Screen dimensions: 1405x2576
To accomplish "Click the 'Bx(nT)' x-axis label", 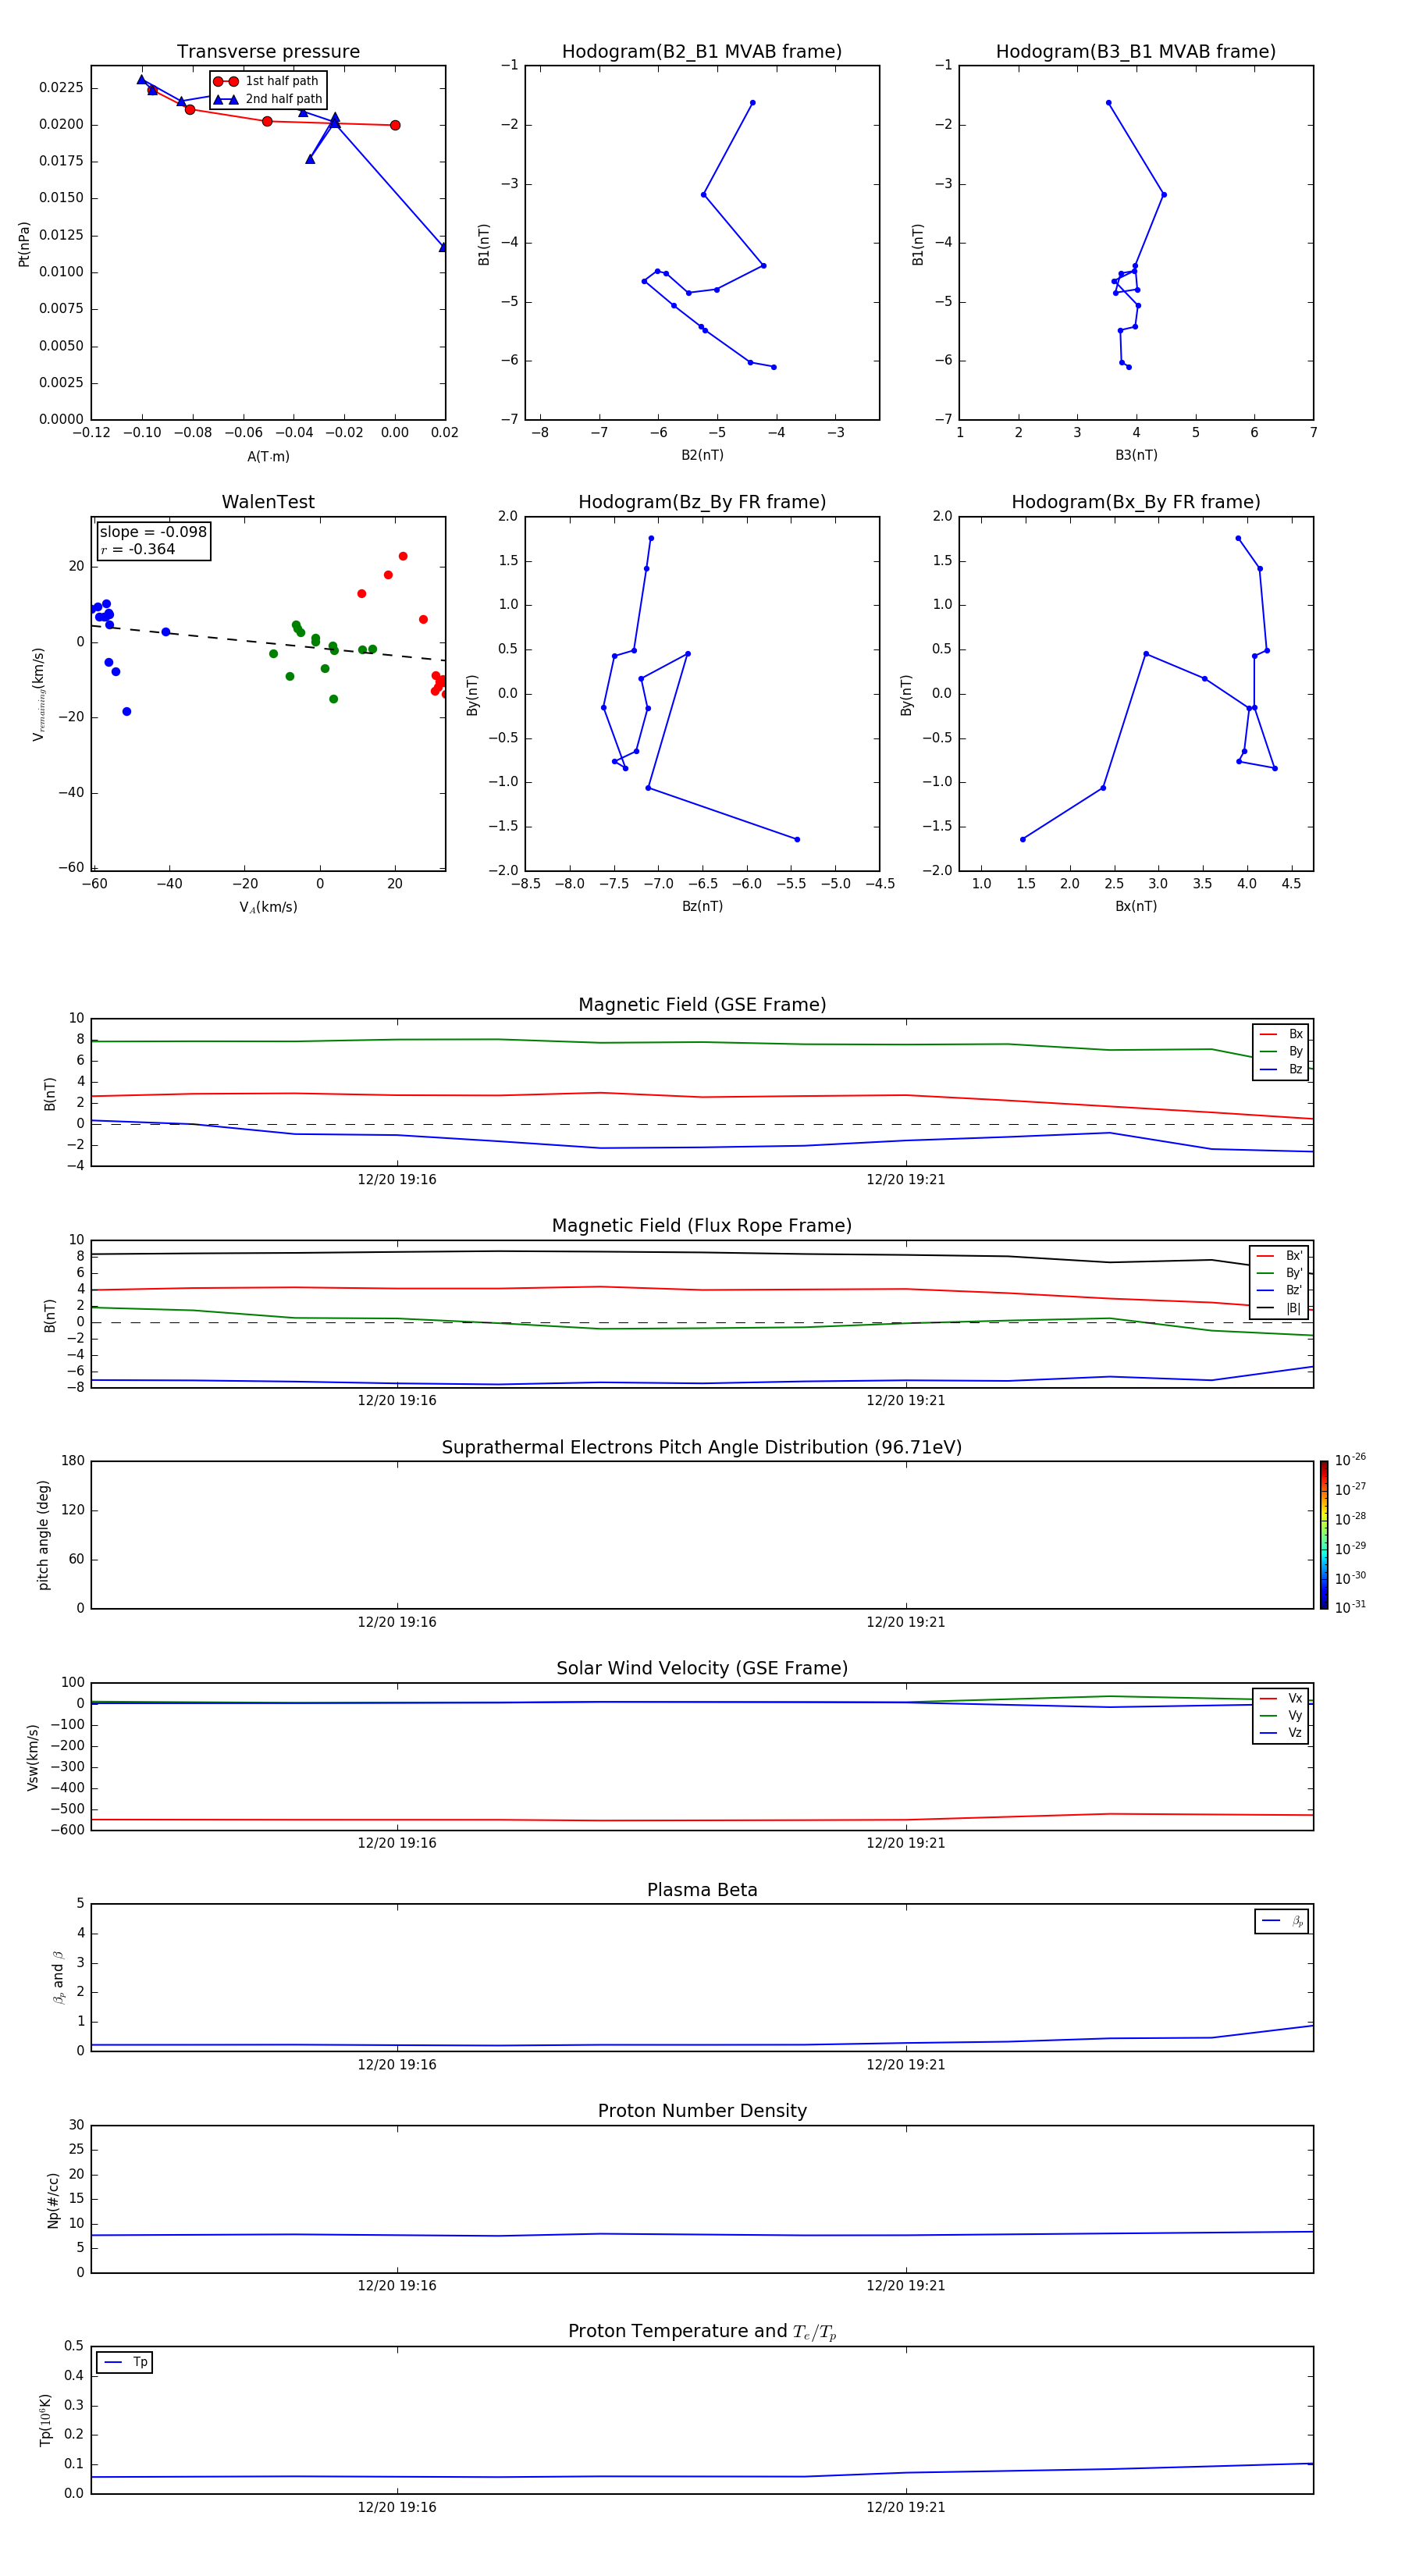I will (x=1136, y=906).
